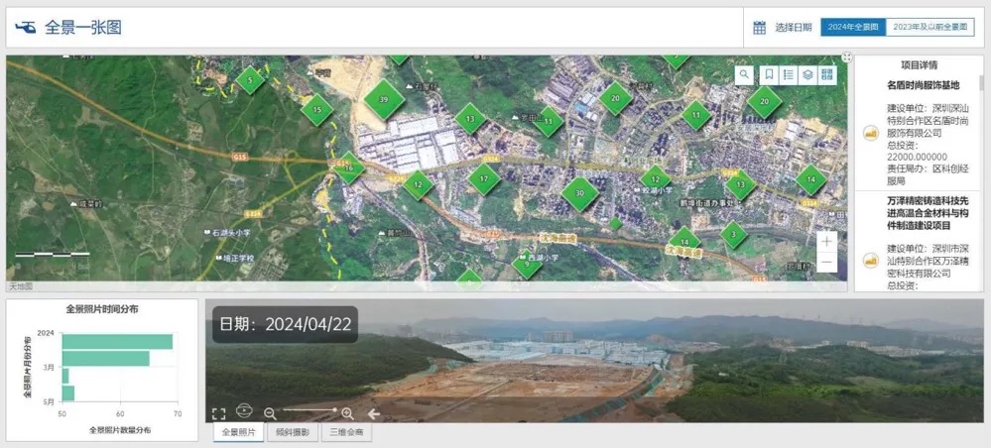The height and width of the screenshot is (448, 991).
Task: Open the 选择日期 calendar icon
Action: pyautogui.click(x=759, y=28)
